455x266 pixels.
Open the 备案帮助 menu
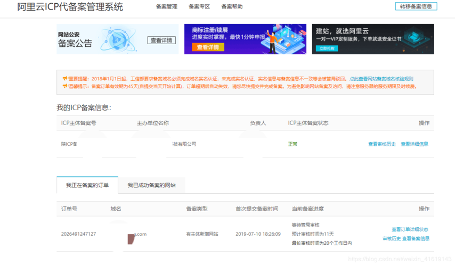pos(232,7)
